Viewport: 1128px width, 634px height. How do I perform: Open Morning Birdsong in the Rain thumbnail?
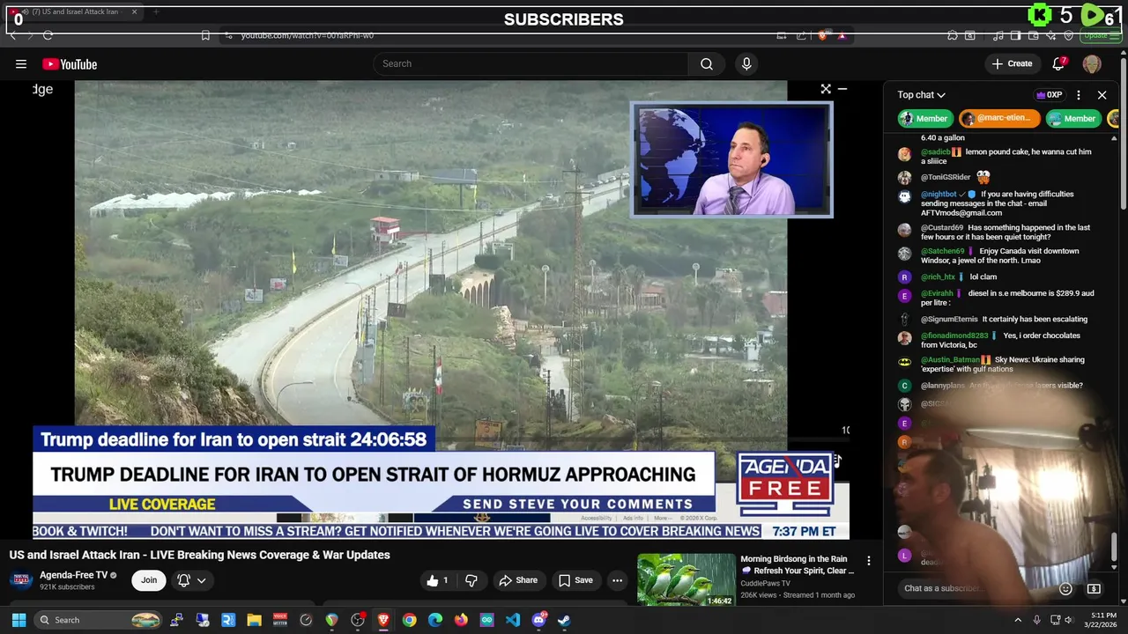(686, 579)
